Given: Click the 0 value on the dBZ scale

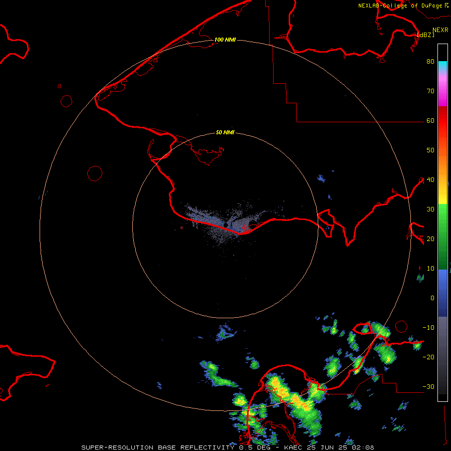Looking at the screenshot, I should click(x=432, y=298).
